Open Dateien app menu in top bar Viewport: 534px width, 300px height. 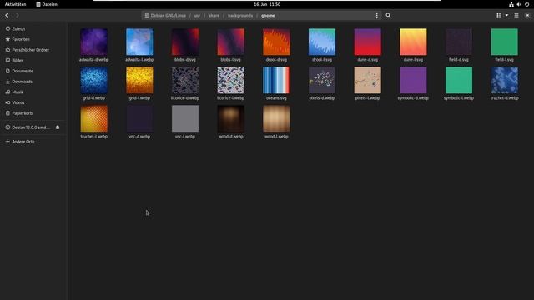click(47, 4)
